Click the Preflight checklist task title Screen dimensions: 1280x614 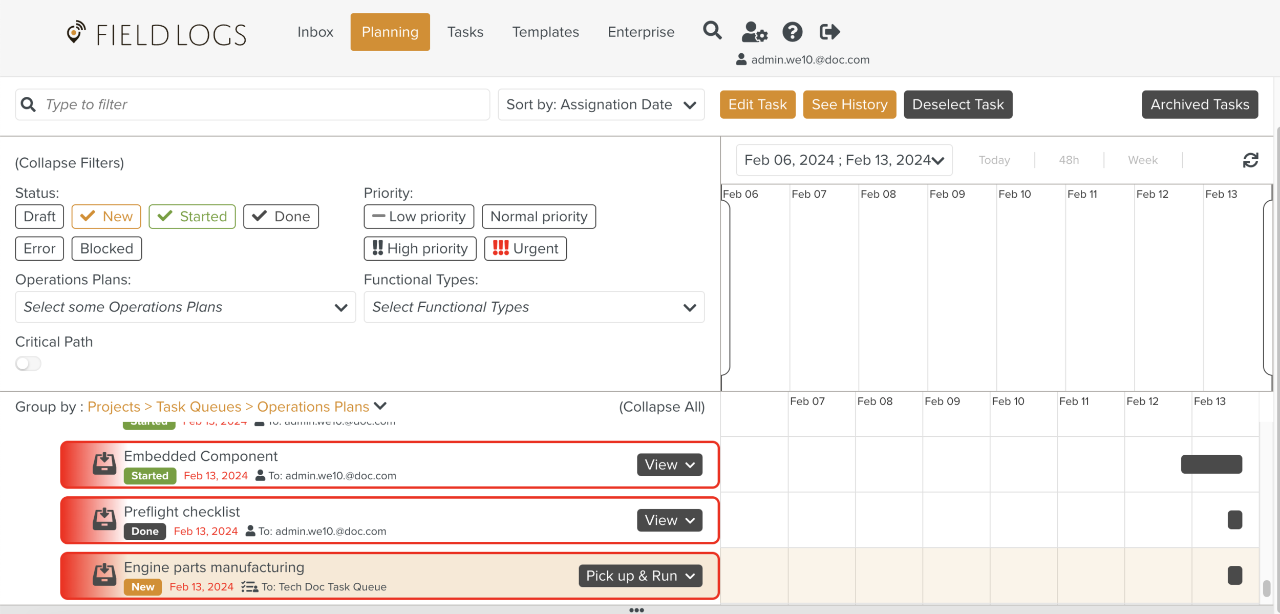[182, 512]
